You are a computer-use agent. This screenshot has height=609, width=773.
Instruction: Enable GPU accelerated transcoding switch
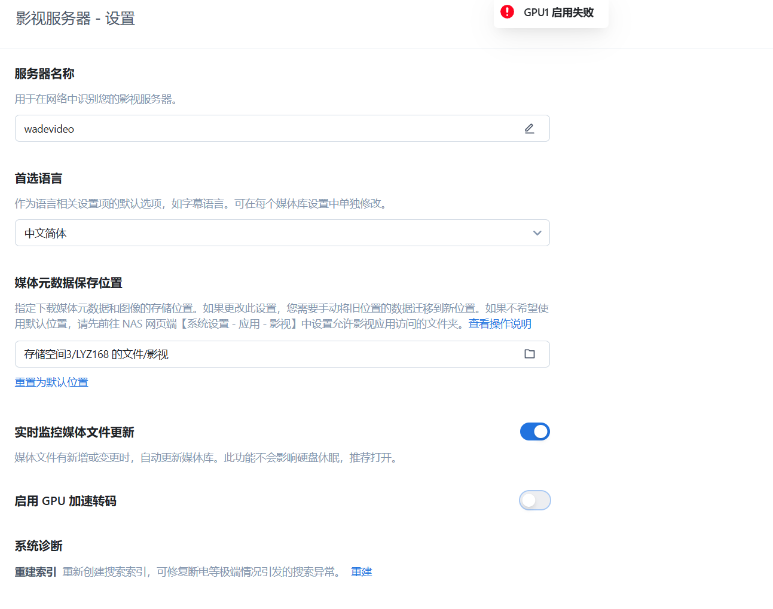click(534, 500)
